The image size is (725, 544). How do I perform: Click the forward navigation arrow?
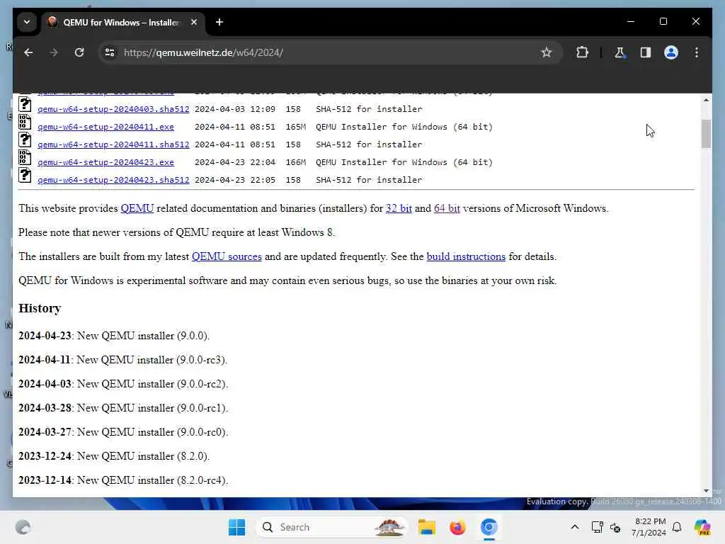click(x=54, y=52)
